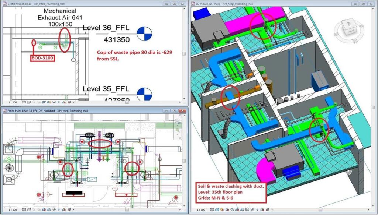Click the Floor Plan horizontal scrollbar right arrow

(181, 210)
